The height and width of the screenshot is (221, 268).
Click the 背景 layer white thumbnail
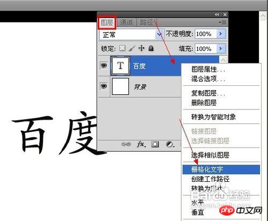[x=121, y=86]
